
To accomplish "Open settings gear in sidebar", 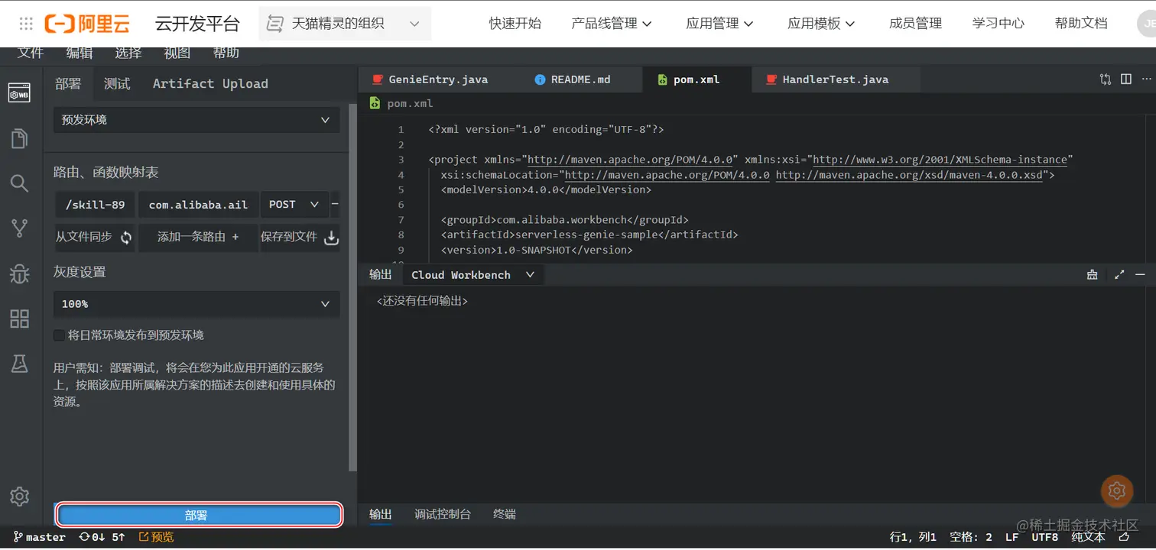I will (19, 496).
